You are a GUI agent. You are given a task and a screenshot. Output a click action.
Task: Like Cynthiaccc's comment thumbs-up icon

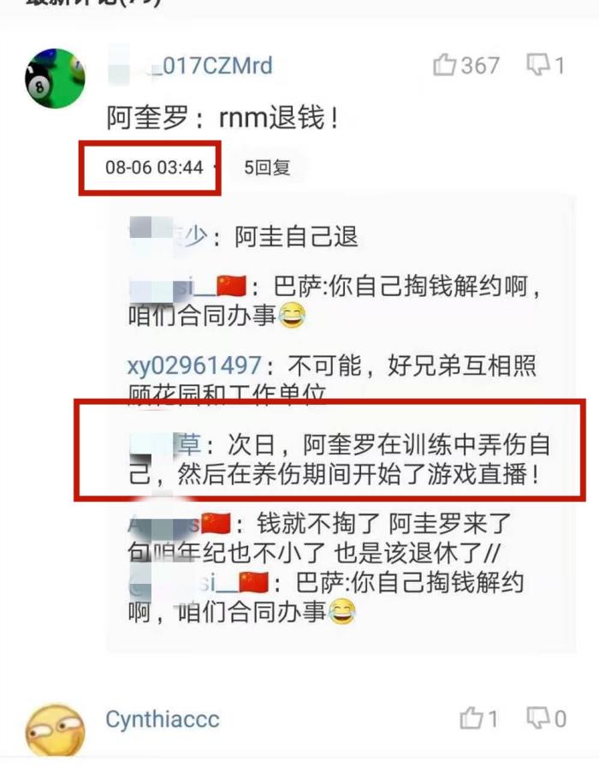471,718
